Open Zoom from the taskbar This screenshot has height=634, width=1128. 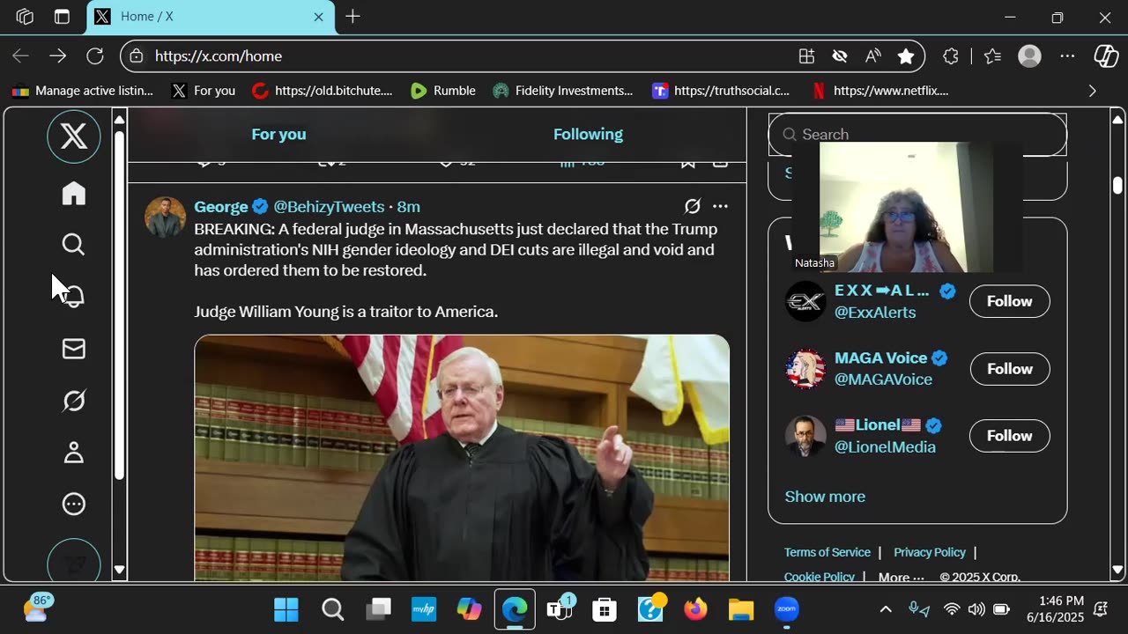coord(786,609)
